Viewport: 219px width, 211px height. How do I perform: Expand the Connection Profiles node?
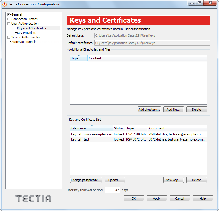click(9, 19)
